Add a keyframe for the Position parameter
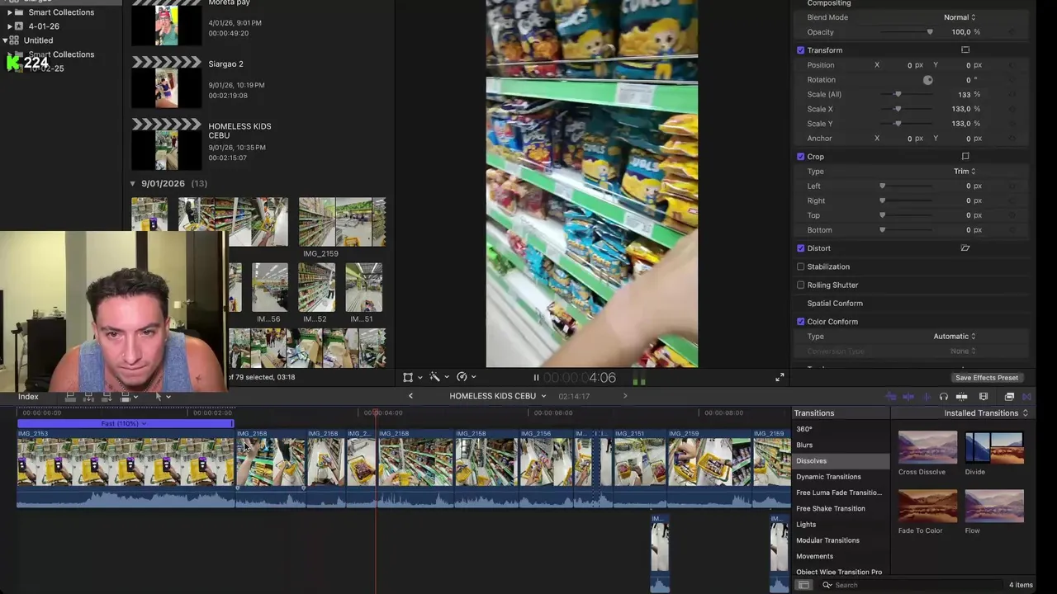Viewport: 1057px width, 594px height. point(1012,65)
